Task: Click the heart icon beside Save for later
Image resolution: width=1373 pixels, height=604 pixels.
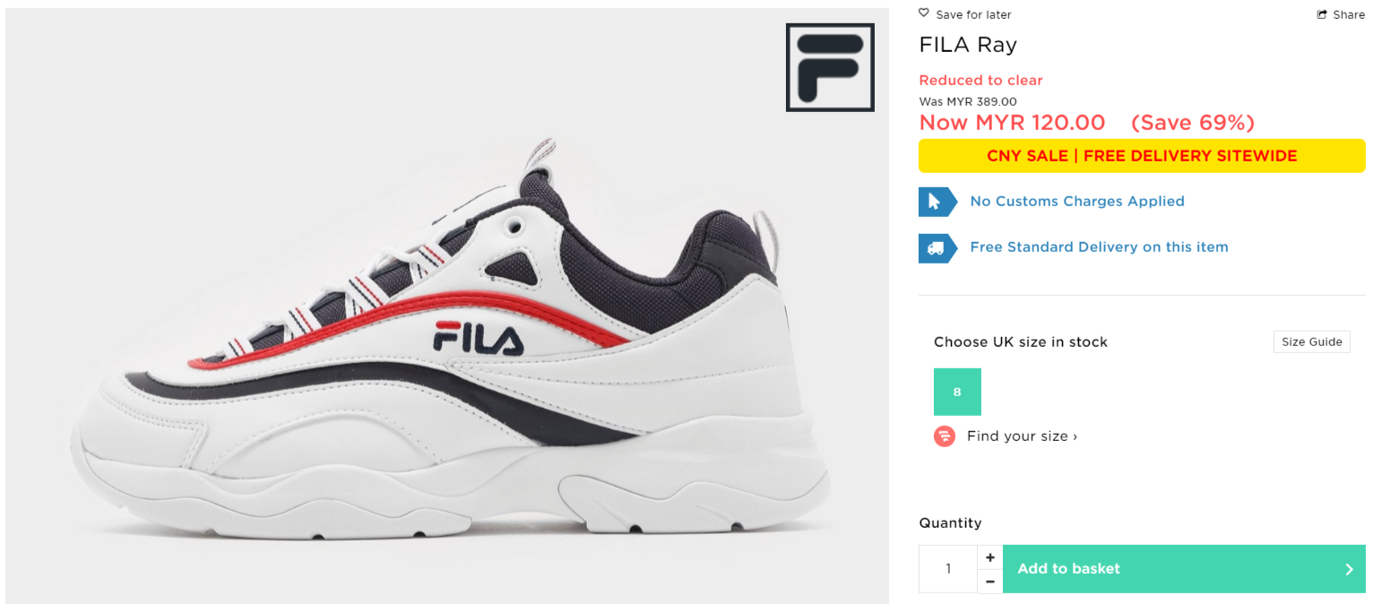Action: (924, 13)
